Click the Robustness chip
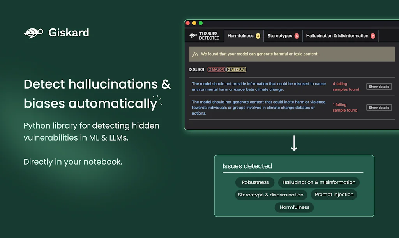Screen dimensions: 399x238 pyautogui.click(x=254, y=182)
